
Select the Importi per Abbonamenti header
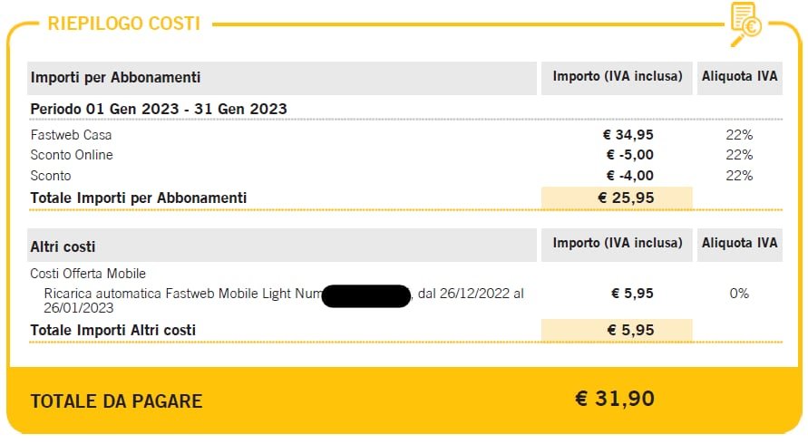click(x=115, y=78)
